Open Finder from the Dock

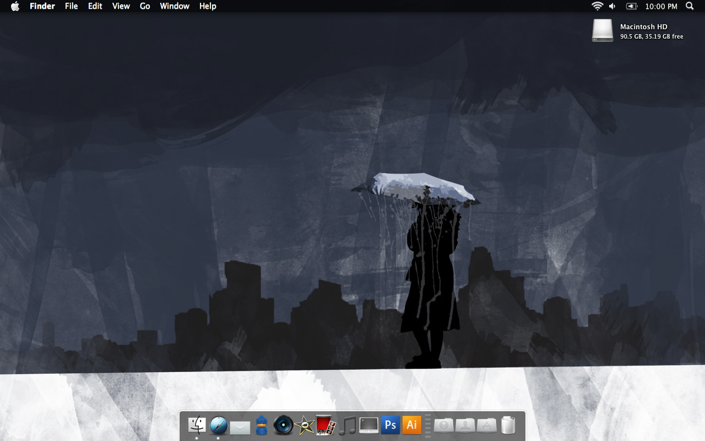pos(197,425)
